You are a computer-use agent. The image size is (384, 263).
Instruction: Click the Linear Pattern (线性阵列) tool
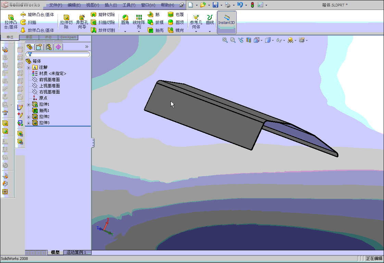[x=139, y=22]
